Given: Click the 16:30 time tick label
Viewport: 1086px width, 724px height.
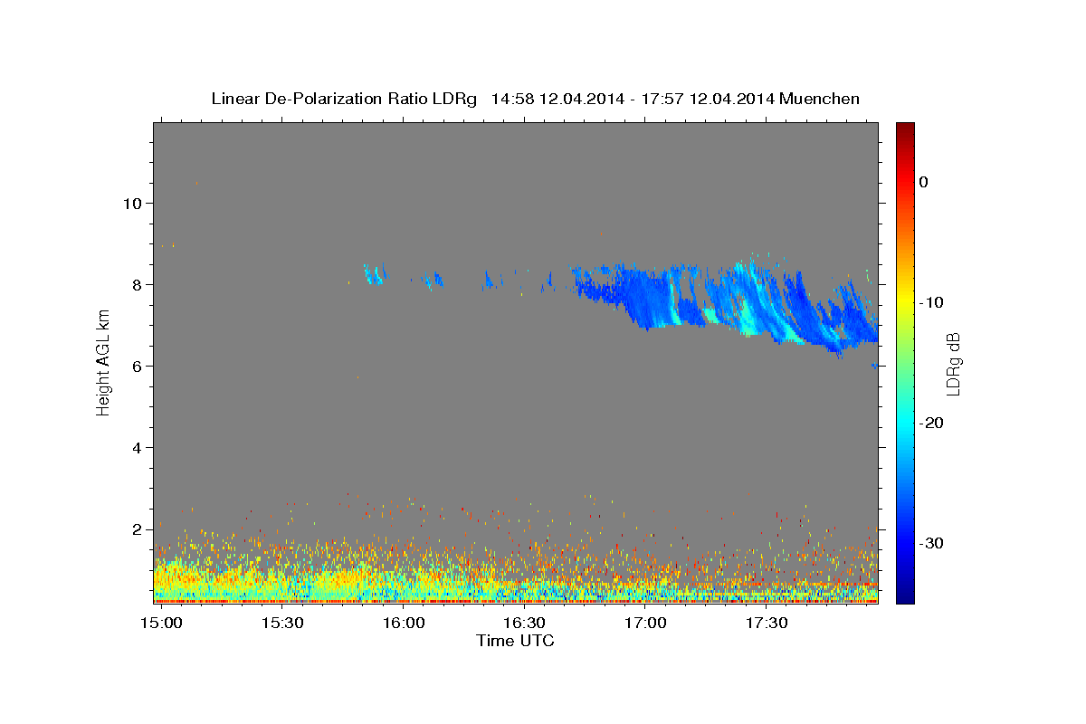Looking at the screenshot, I should [524, 624].
